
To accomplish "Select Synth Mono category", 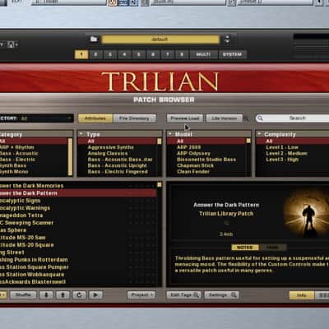I will click(x=14, y=172).
